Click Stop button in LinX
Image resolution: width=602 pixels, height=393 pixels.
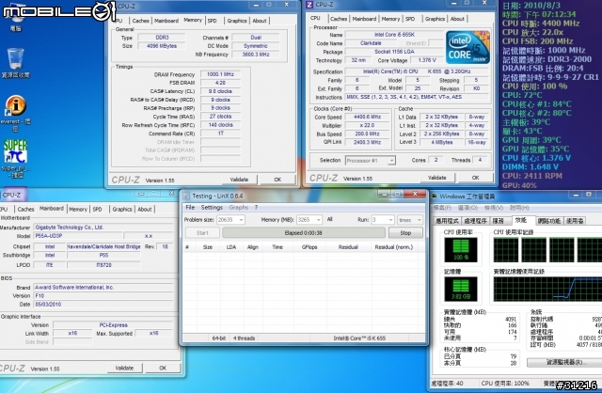point(405,232)
